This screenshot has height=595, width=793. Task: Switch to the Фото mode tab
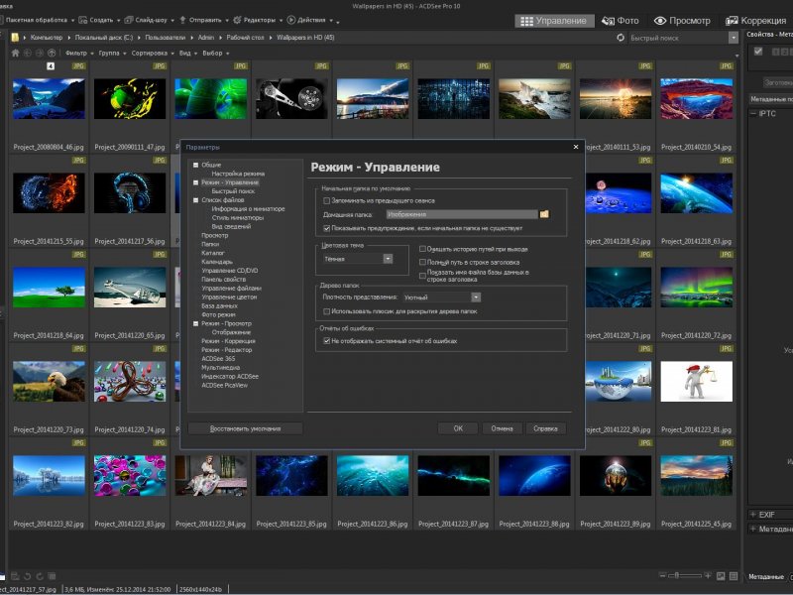pyautogui.click(x=621, y=21)
